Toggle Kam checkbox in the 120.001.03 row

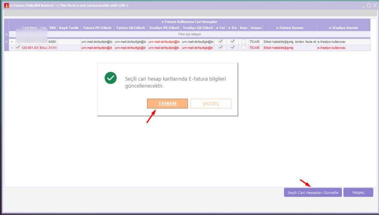coord(243,48)
